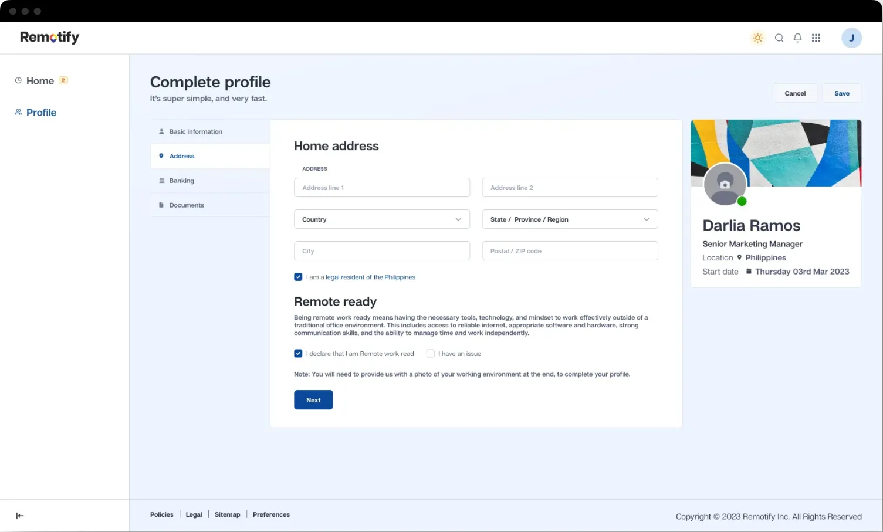Collapse the sidebar using bottom-left arrow icon

(20, 516)
